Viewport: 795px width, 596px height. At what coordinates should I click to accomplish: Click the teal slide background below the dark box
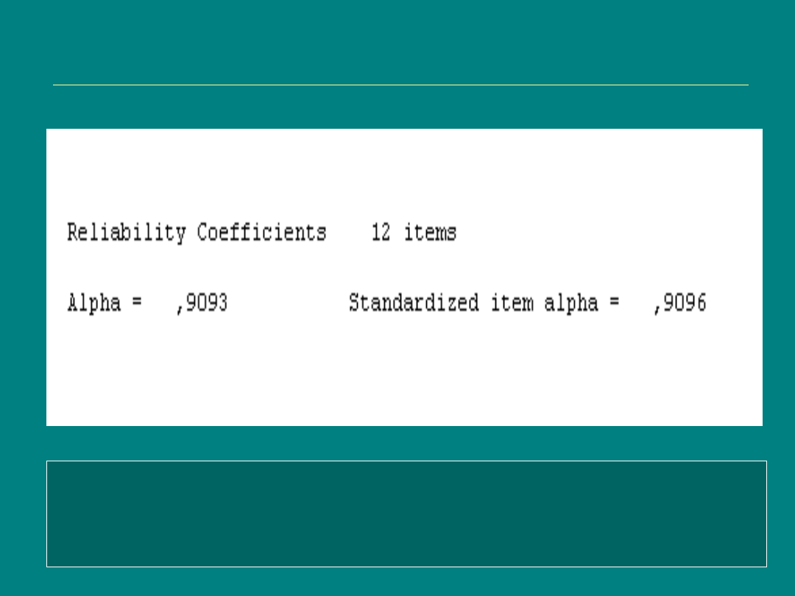[x=404, y=581]
